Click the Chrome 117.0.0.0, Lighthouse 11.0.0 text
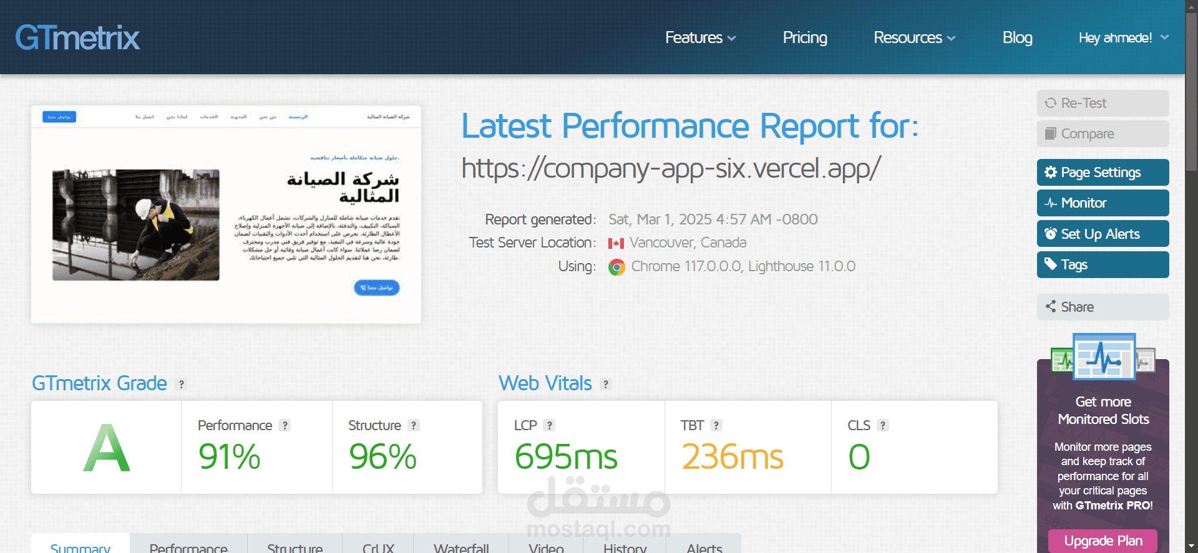 coord(743,266)
